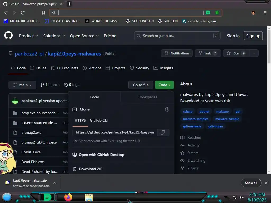Image resolution: width=271 pixels, height=203 pixels.
Task: Open the file explorer taskbar icon
Action: click(x=89, y=197)
